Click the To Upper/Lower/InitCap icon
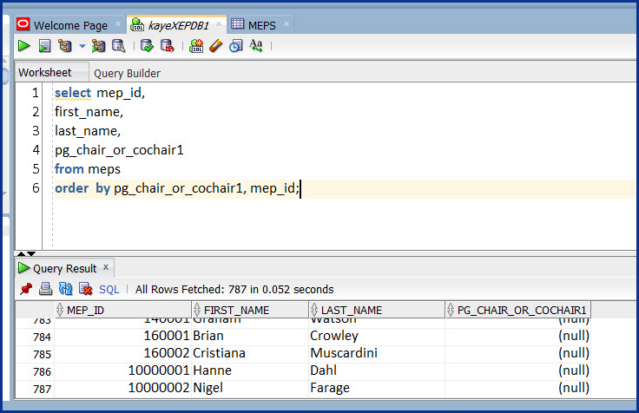This screenshot has width=639, height=413. 256,46
